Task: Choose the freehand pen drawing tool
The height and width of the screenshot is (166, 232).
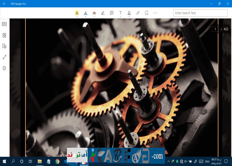Action: [103, 13]
